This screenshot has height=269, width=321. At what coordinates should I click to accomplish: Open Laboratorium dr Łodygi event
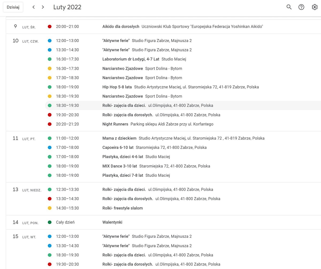tap(131, 59)
